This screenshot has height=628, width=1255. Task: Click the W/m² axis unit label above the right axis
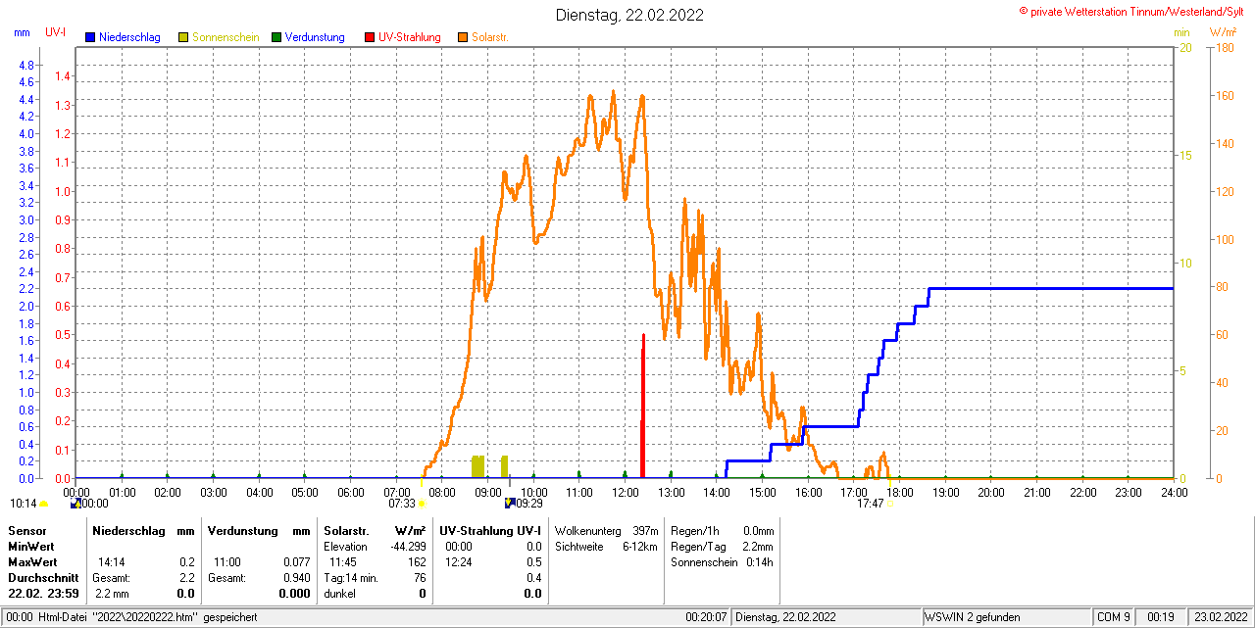click(1224, 32)
